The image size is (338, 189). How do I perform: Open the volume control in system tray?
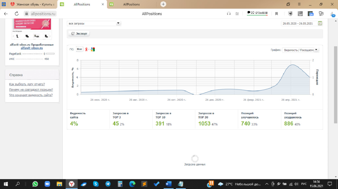(x=296, y=184)
